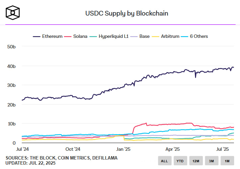Click the Jan '25 x-axis label
Screen dimensions: 240x169
123,149
